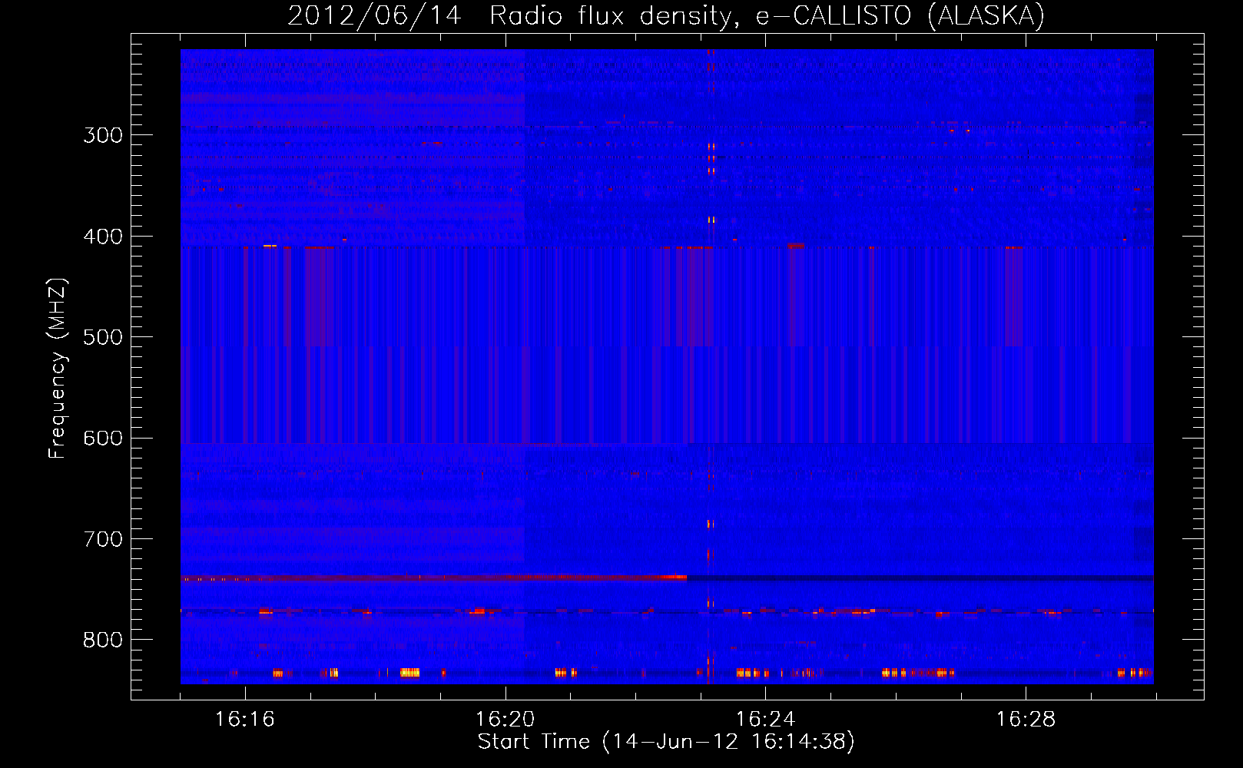Click the 16:24 time tick label
Image resolution: width=1243 pixels, height=768 pixels.
tap(765, 720)
